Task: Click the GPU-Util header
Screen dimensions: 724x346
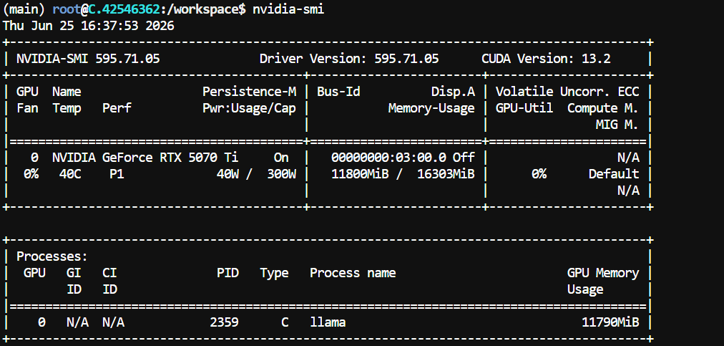Action: coord(524,108)
